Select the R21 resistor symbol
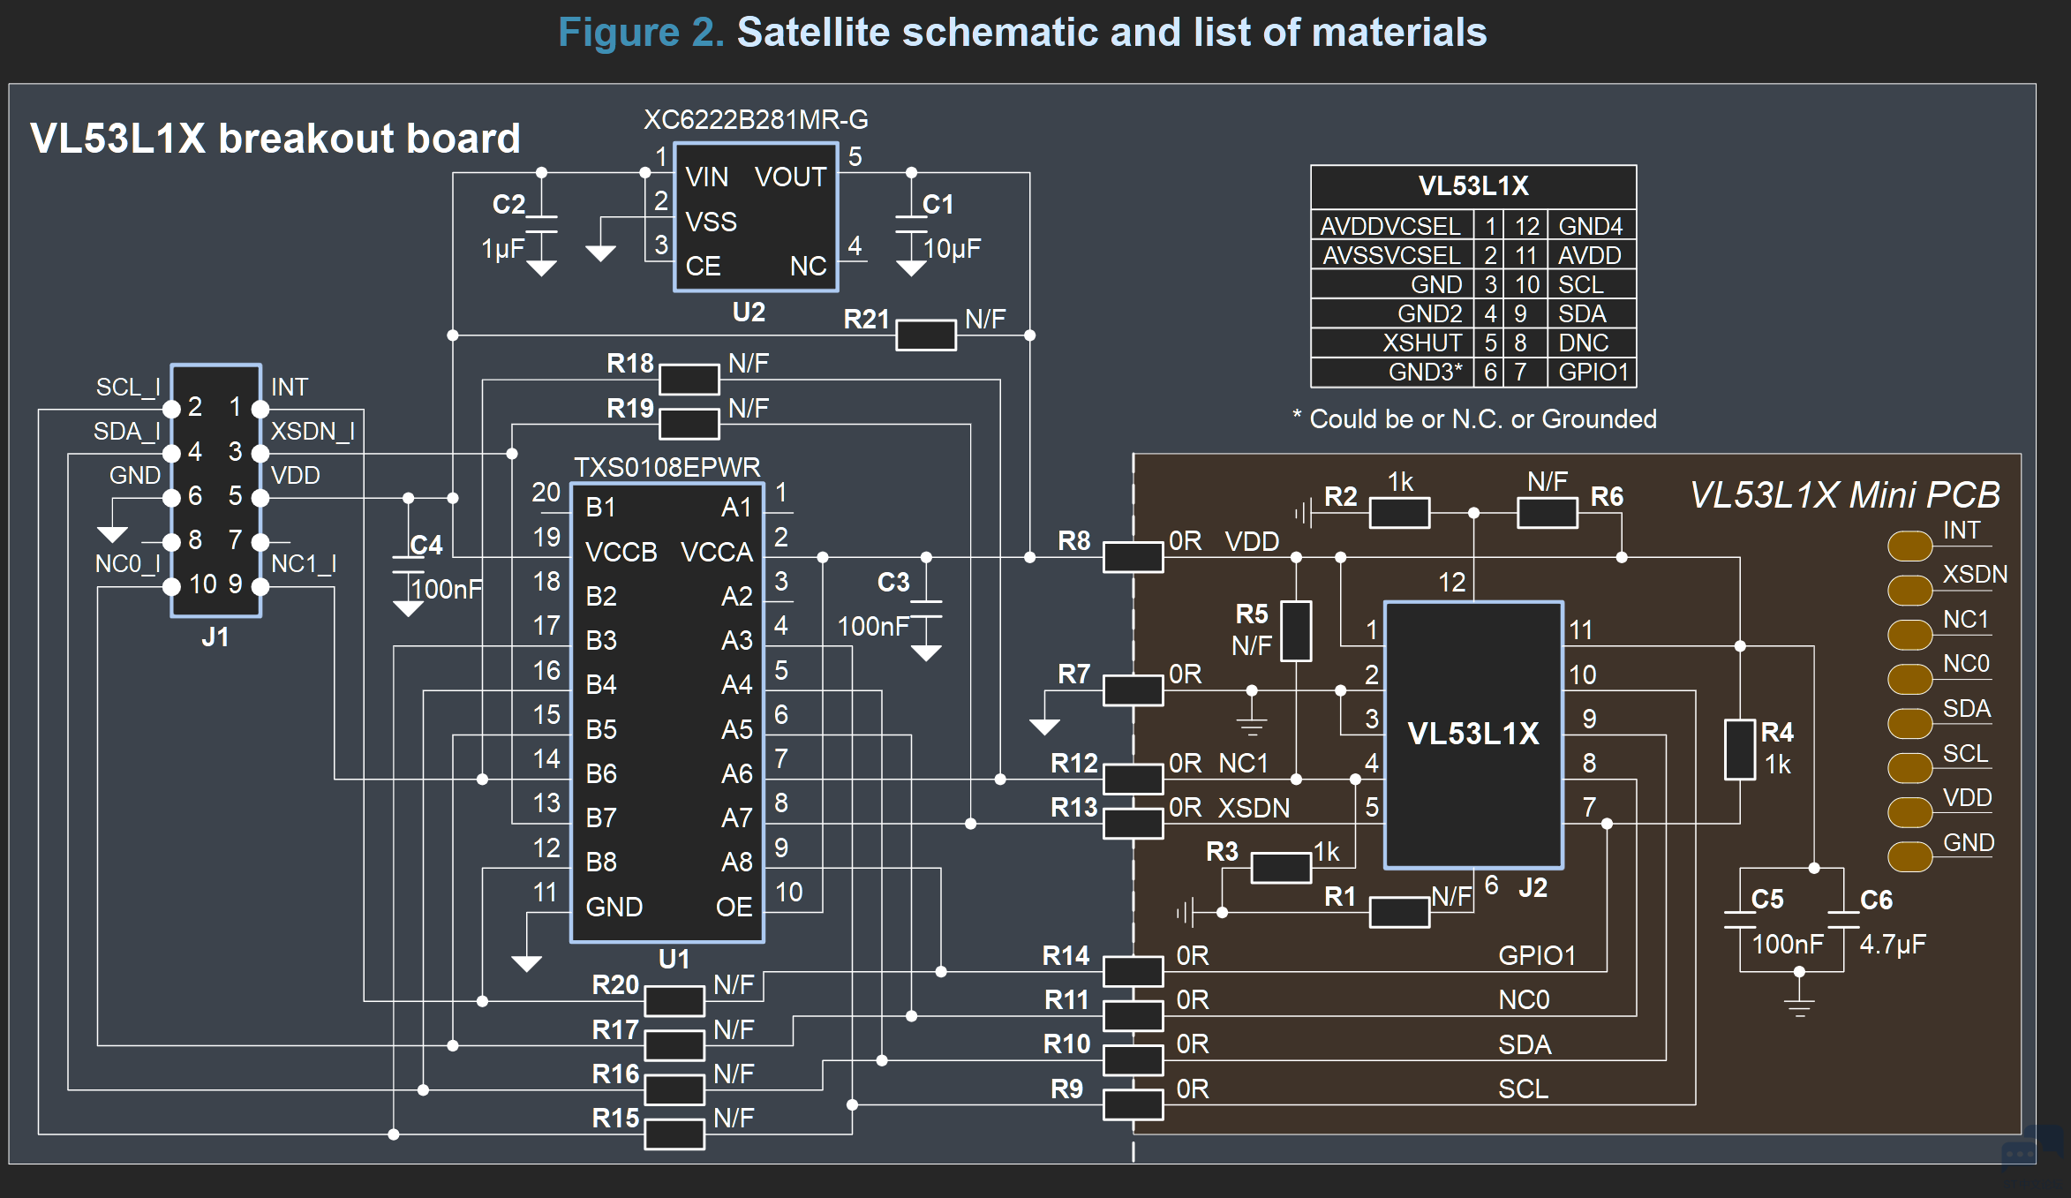 coord(926,335)
